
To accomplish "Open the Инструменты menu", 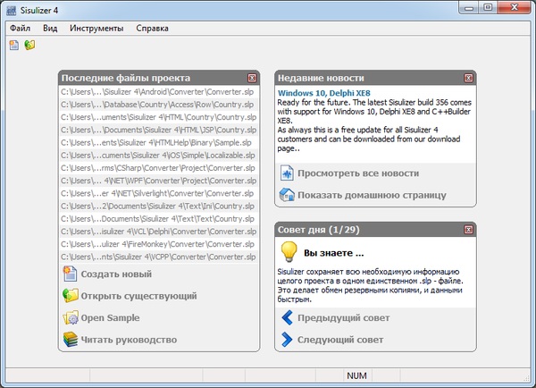I will (x=96, y=29).
